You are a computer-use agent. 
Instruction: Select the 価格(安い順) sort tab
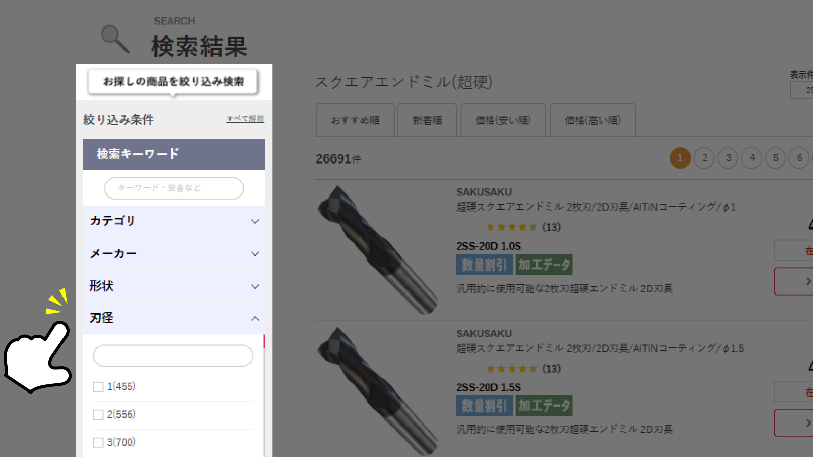click(503, 120)
